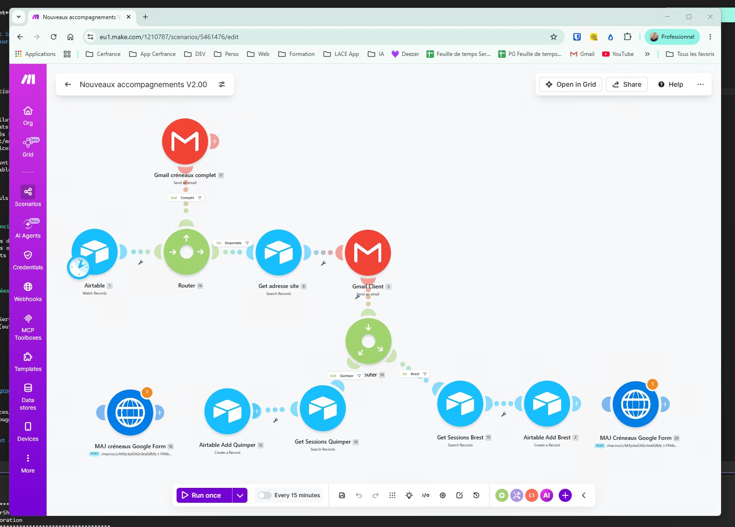This screenshot has width=735, height=527.
Task: Toggle the Every 15 minutes scheduling switch
Action: point(264,495)
